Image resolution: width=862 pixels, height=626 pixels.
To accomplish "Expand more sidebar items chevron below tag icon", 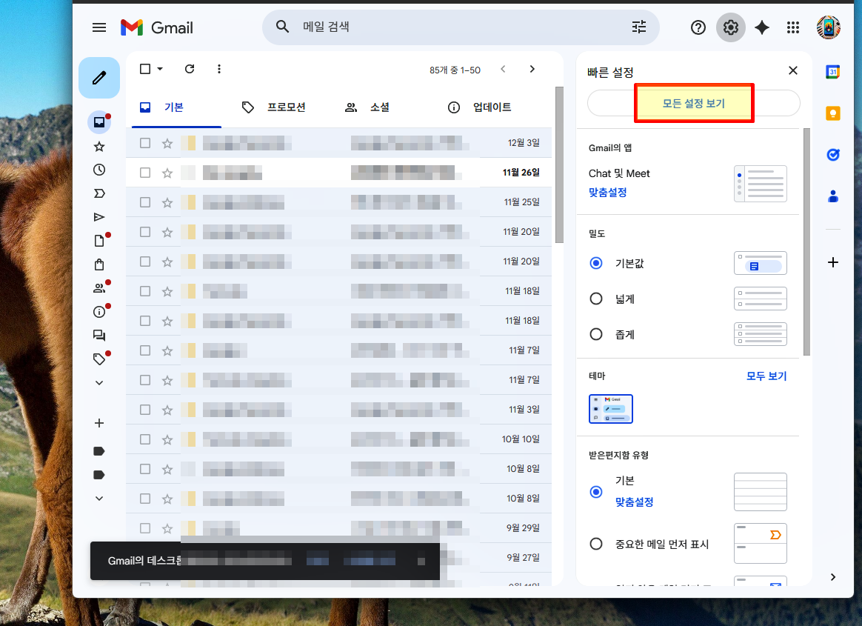I will (99, 383).
